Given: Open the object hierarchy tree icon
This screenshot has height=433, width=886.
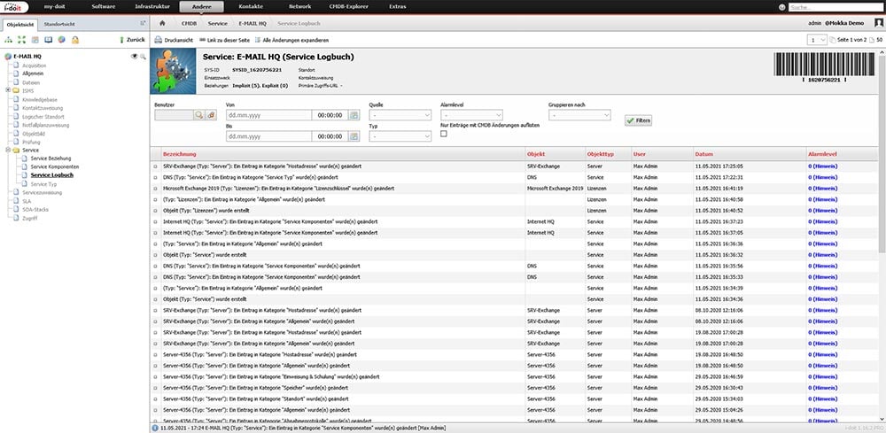Looking at the screenshot, I should pos(9,40).
